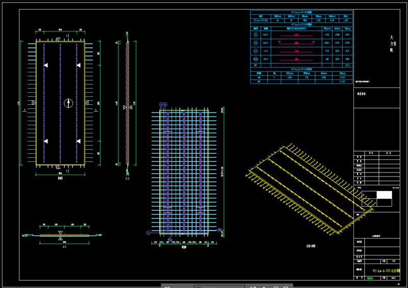
Task: Select the upper-left white lifting point triangle
Action: tap(46, 65)
